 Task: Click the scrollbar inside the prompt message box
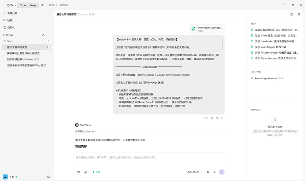coord(223,44)
